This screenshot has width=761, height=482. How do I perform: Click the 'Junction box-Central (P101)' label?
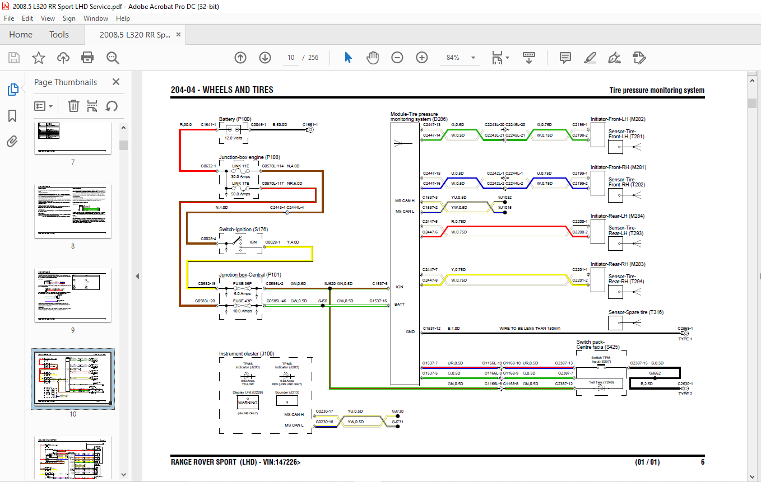(x=250, y=275)
